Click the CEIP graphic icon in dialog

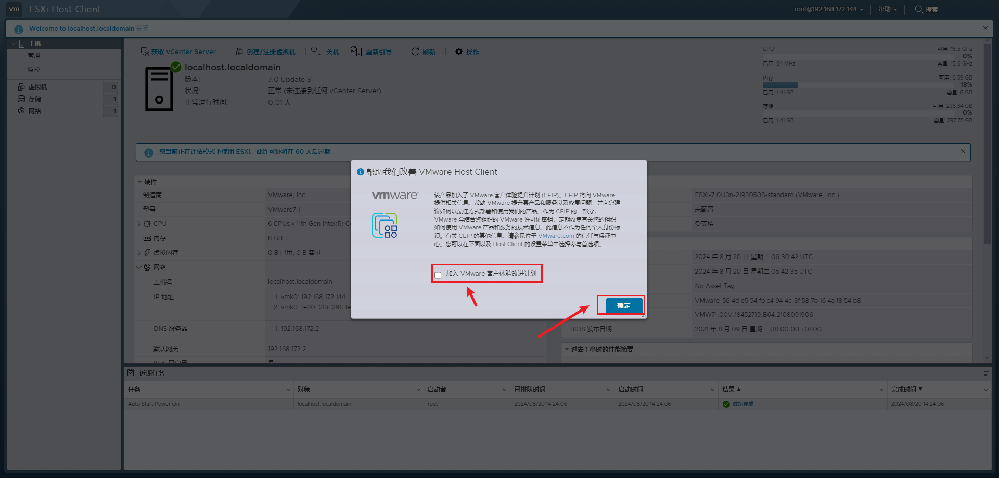tap(385, 225)
